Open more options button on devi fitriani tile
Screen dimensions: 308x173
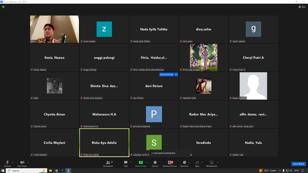coord(176,74)
